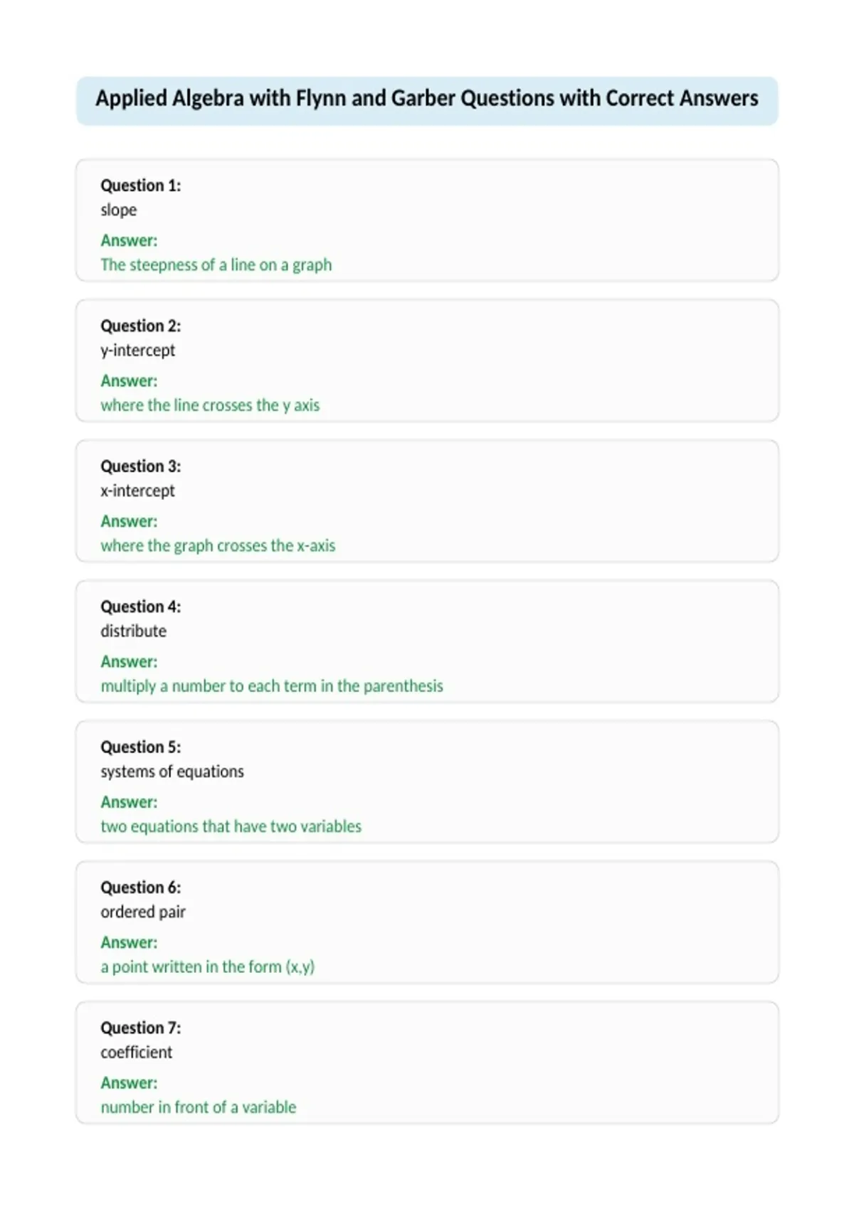Viewport: 854px width, 1209px height.
Task: Click the term 'systems of equations'
Action: tap(172, 772)
